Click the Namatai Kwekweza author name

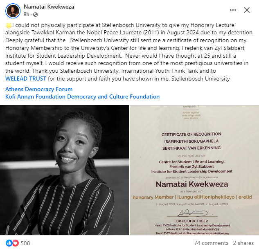tap(49, 7)
